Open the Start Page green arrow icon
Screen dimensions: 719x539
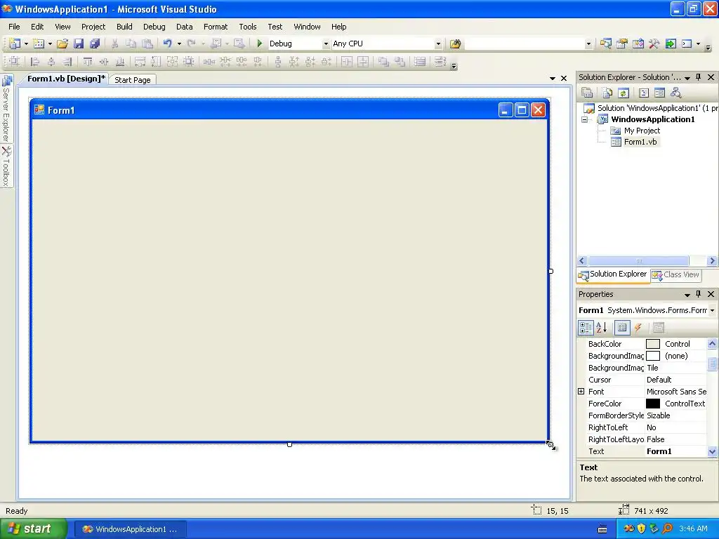(x=671, y=44)
